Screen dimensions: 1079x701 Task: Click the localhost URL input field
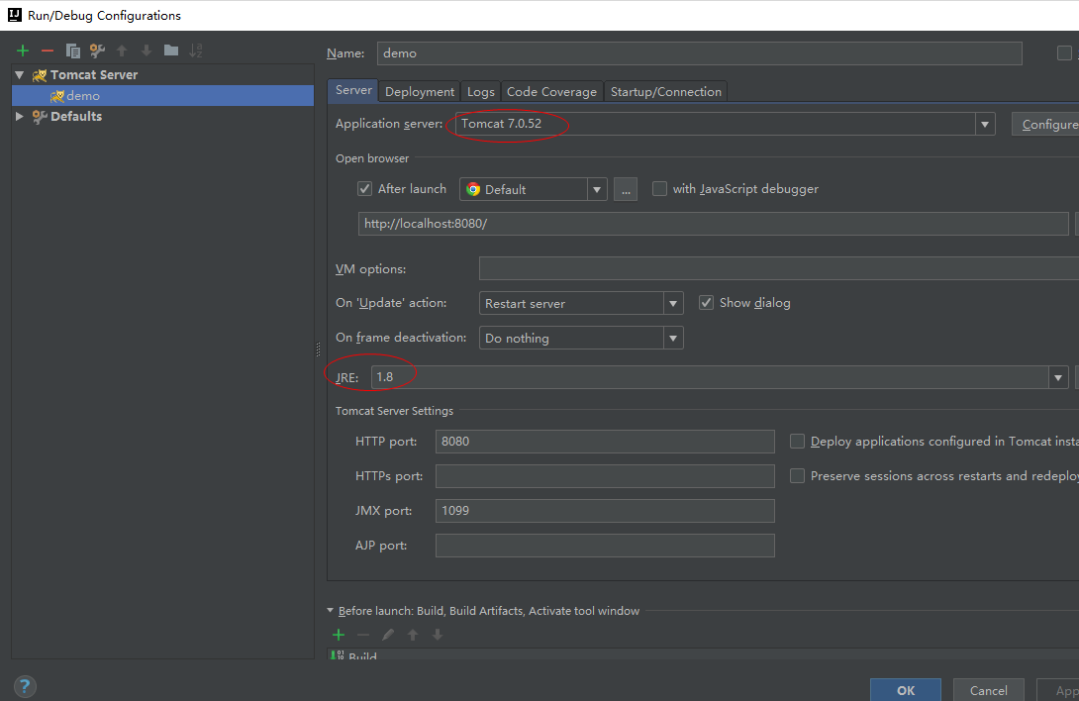click(x=713, y=224)
